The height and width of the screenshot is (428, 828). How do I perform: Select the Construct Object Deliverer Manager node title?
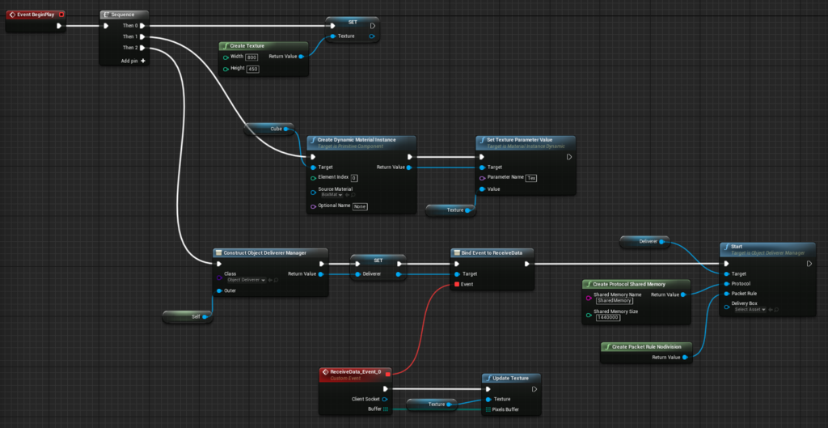pos(264,253)
